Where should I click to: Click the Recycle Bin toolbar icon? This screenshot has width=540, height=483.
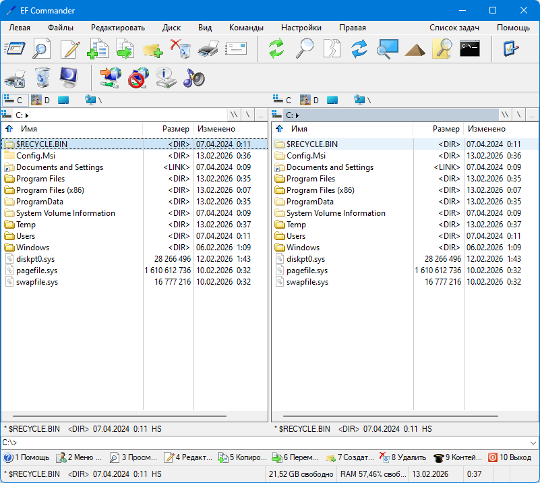(42, 78)
